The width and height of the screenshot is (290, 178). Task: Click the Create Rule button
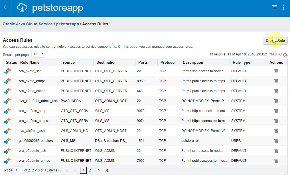coord(275,41)
